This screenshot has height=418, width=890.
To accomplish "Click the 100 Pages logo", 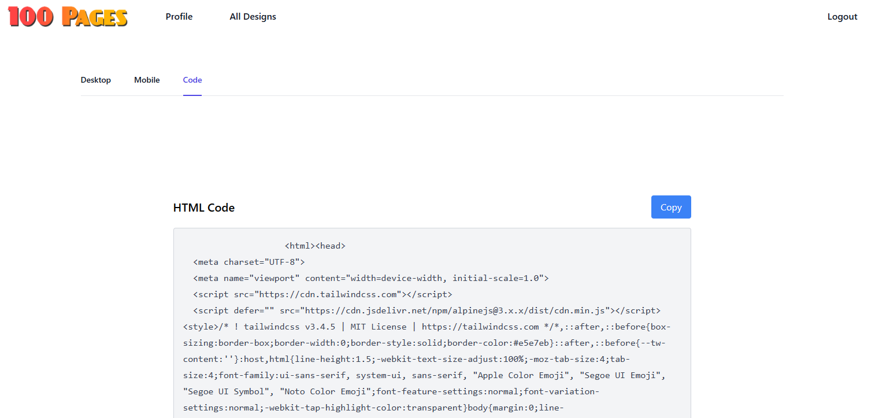I will pyautogui.click(x=68, y=17).
